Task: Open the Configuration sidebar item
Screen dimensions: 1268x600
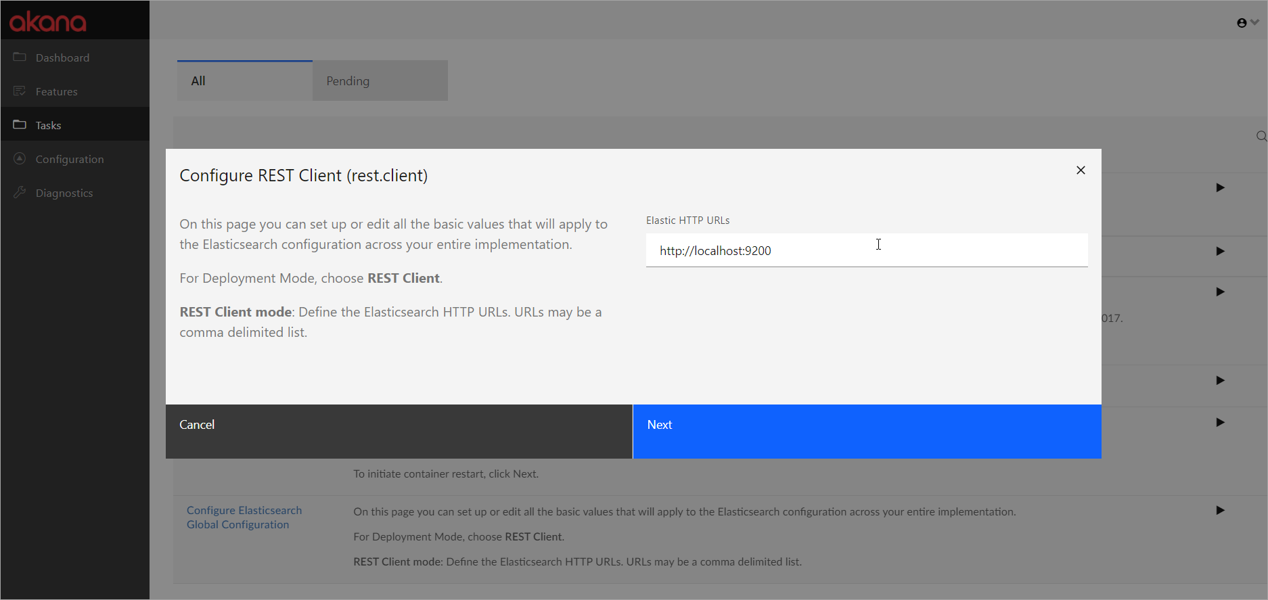Action: coord(74,159)
